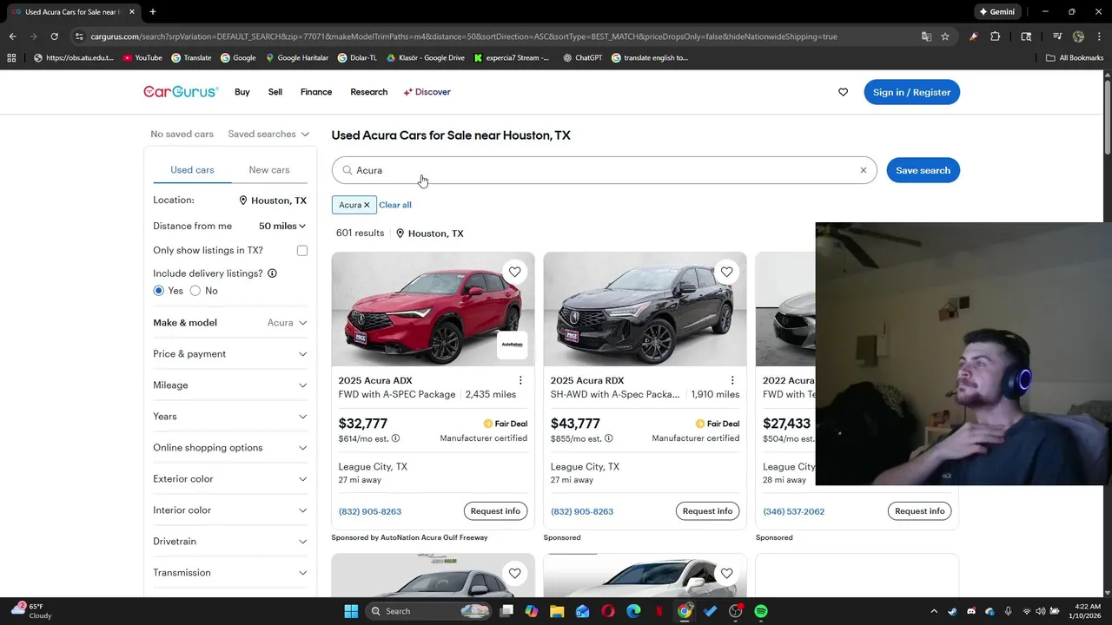Expand Mileage filter
The height and width of the screenshot is (625, 1112).
pos(230,385)
